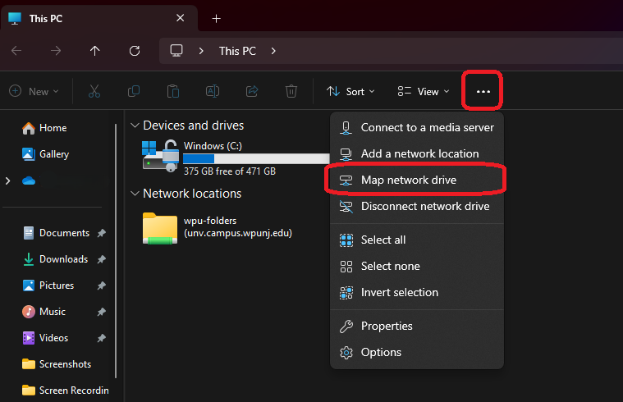
Task: Collapse the Devices and drives group
Action: [135, 126]
